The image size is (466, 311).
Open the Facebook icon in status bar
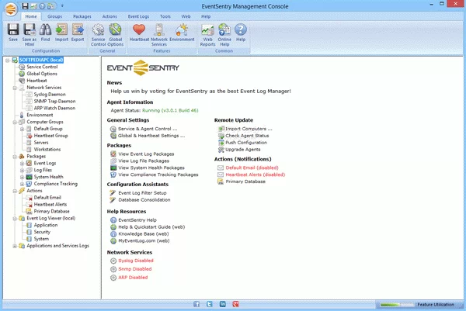pos(196,304)
